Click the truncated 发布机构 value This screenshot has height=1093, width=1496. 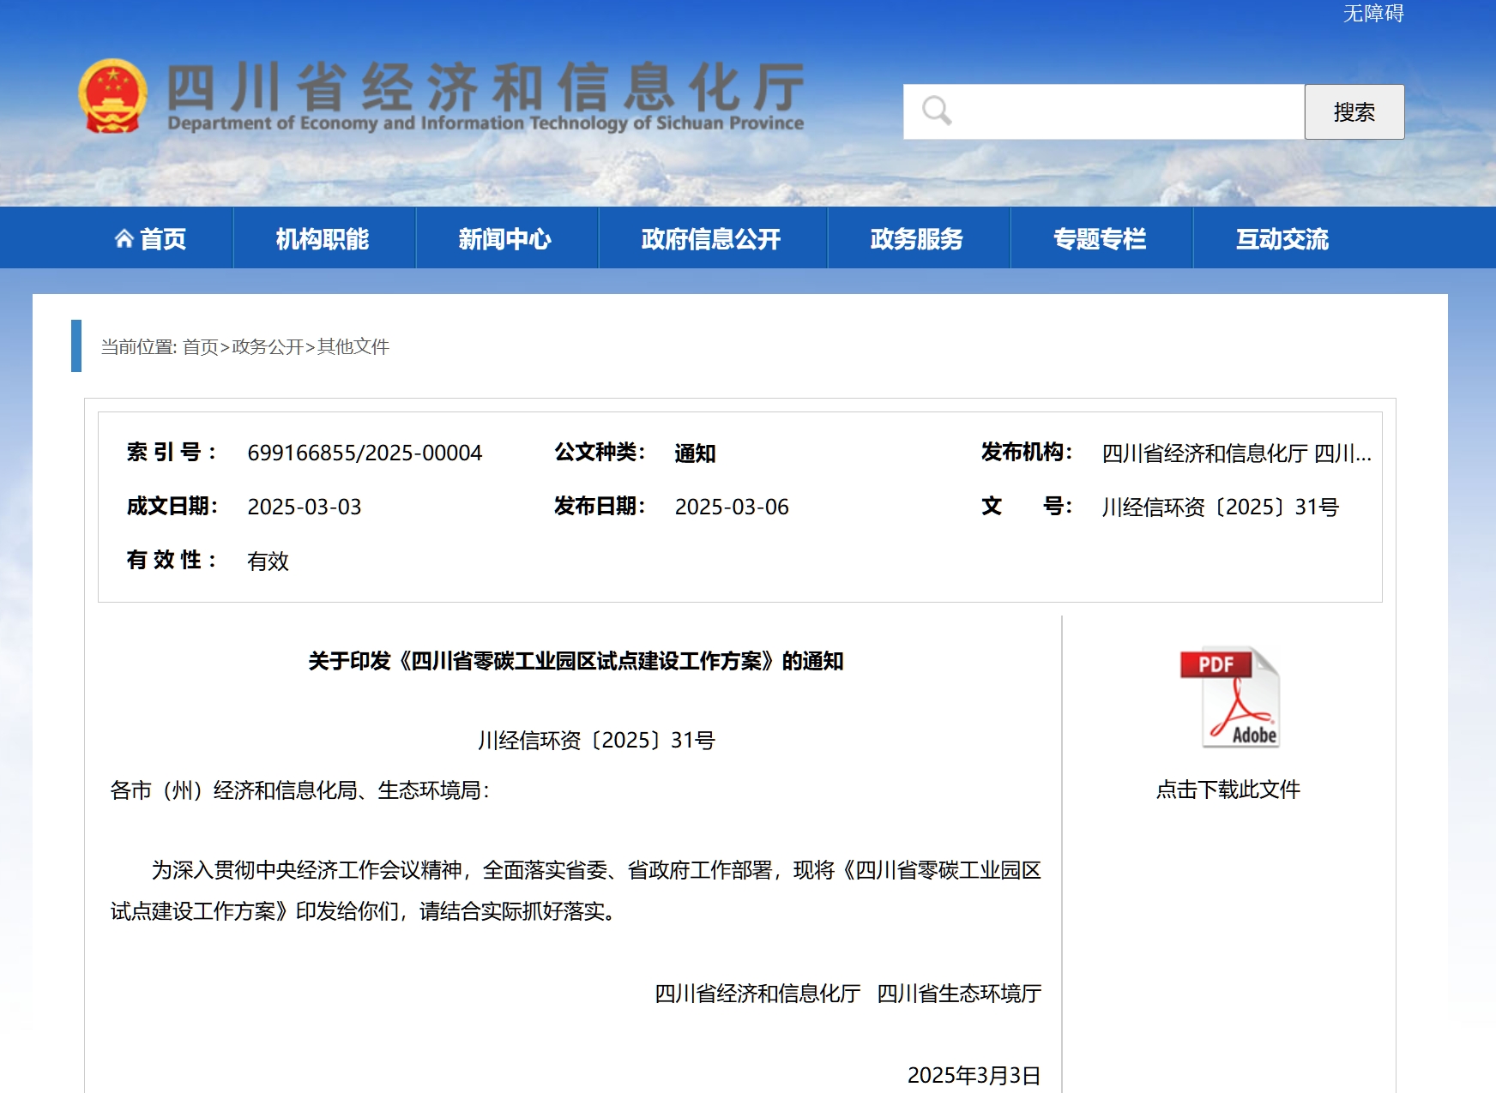click(1236, 453)
